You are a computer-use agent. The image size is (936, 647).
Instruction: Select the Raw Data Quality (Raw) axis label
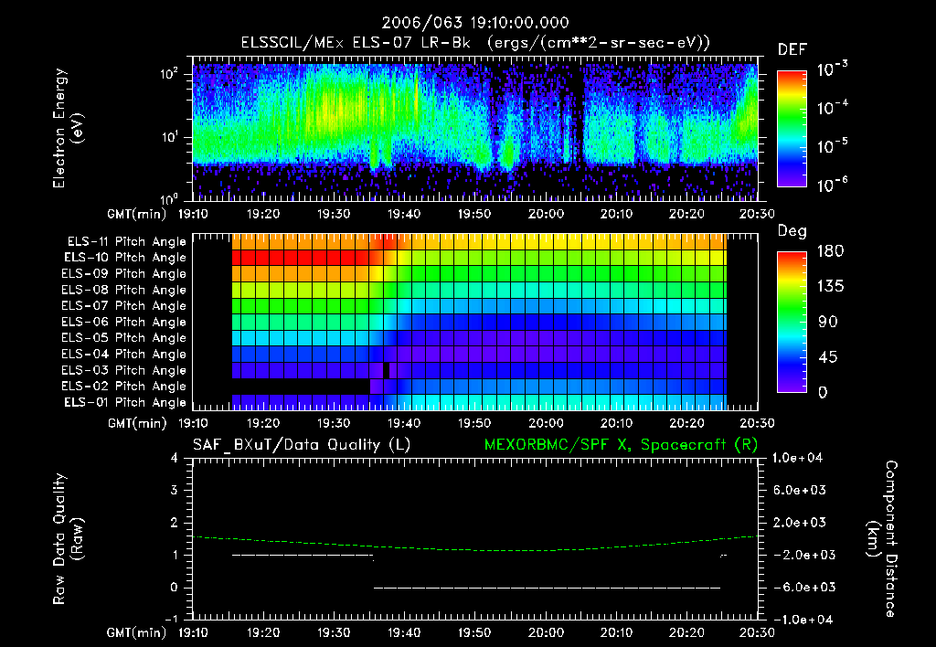(68, 539)
